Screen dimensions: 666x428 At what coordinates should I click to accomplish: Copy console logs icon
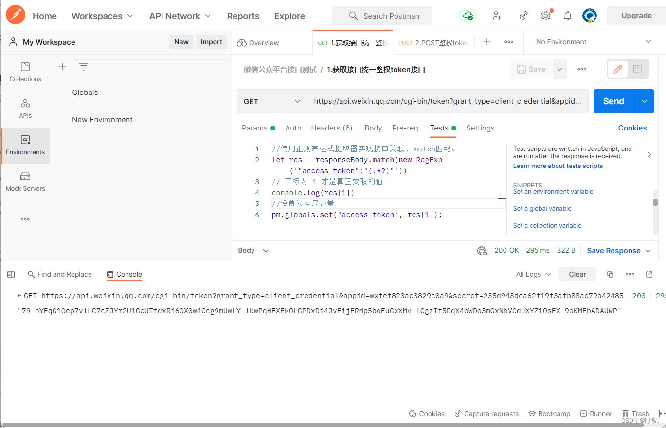pos(610,274)
